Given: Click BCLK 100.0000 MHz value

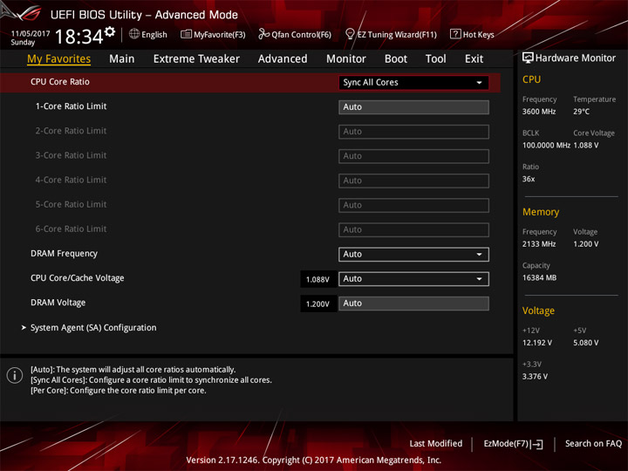Looking at the screenshot, I should 546,145.
